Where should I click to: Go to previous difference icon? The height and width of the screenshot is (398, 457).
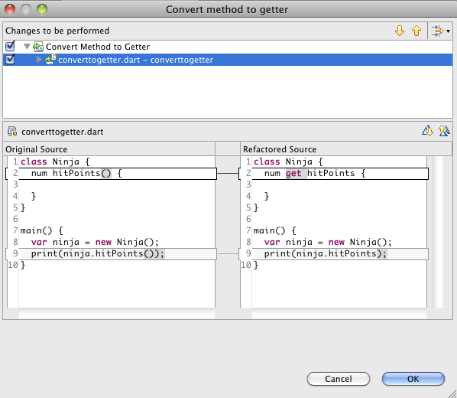click(x=444, y=131)
